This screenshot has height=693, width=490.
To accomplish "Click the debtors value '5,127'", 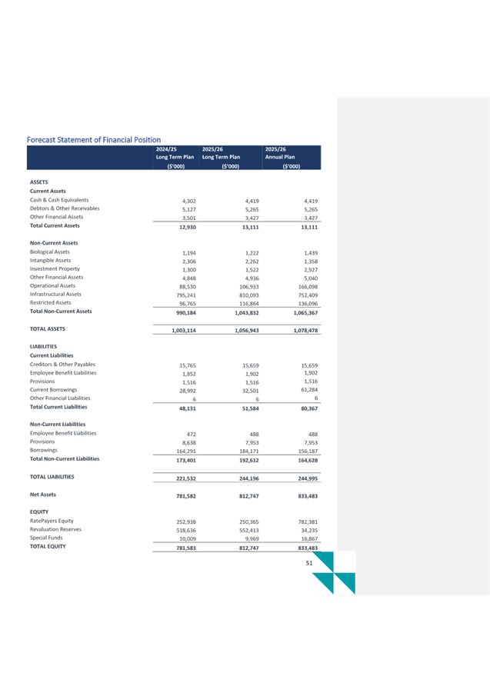I will pyautogui.click(x=189, y=209).
